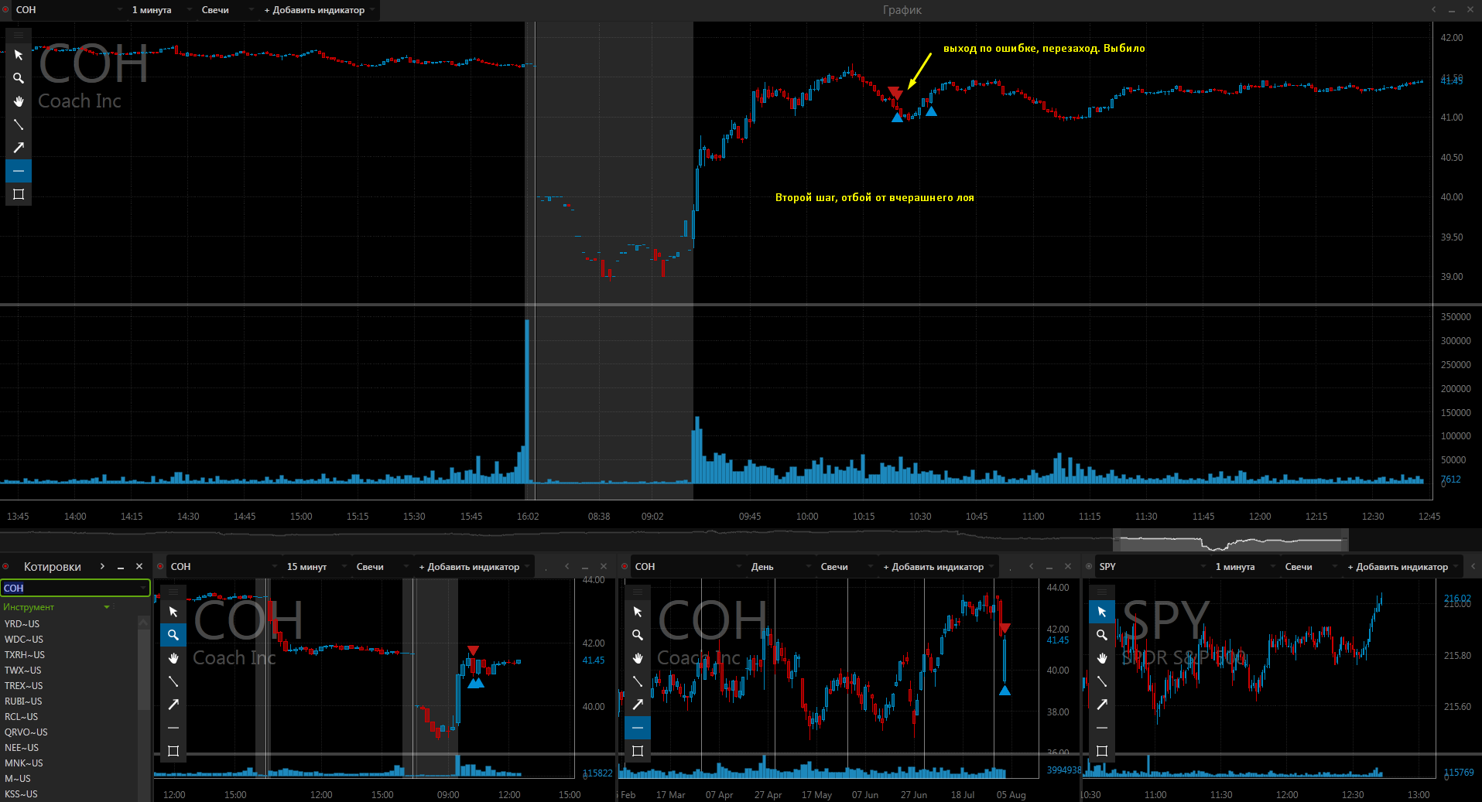Screen dimensions: 1482x802
Task: Click 'Добавить индикатор' in 15-minute chart
Action: [474, 567]
